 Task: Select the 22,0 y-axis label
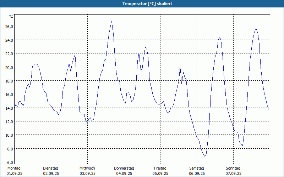click(9, 54)
